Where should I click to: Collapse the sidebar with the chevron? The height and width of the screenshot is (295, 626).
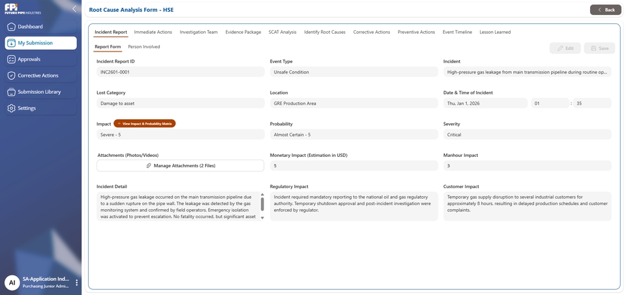point(74,9)
